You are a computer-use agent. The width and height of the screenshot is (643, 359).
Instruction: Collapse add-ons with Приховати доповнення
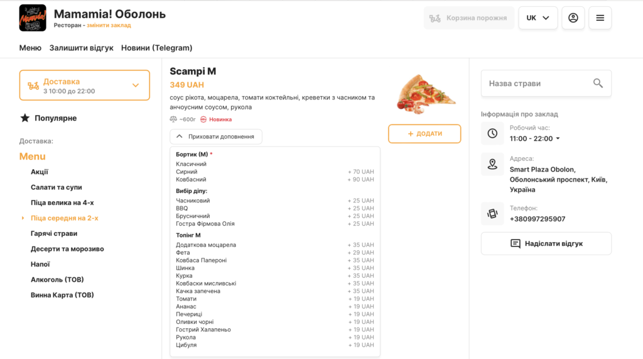point(216,136)
